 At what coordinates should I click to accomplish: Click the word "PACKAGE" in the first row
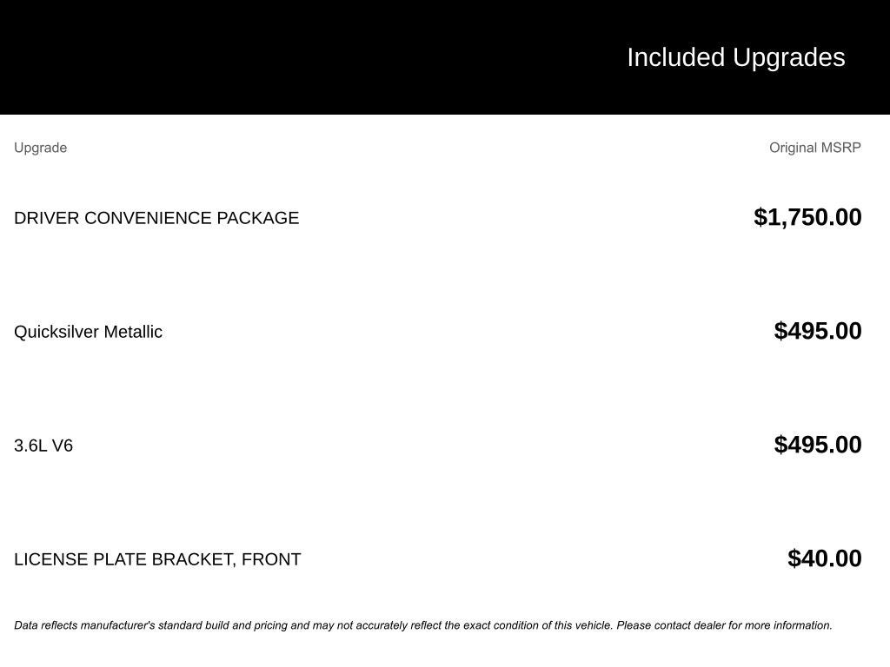(257, 218)
